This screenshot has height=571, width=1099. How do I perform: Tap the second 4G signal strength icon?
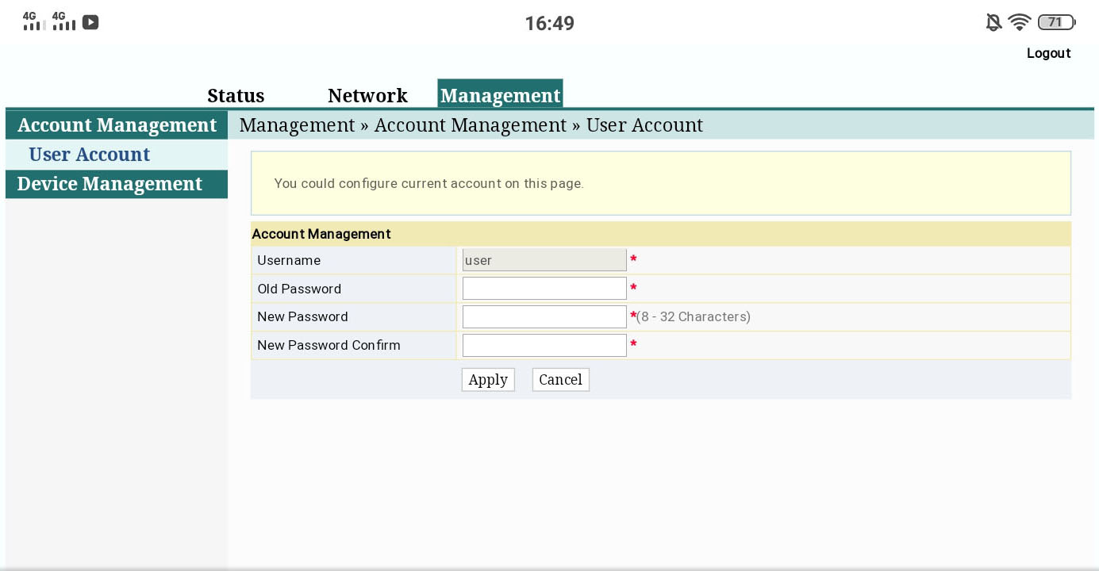pyautogui.click(x=63, y=21)
